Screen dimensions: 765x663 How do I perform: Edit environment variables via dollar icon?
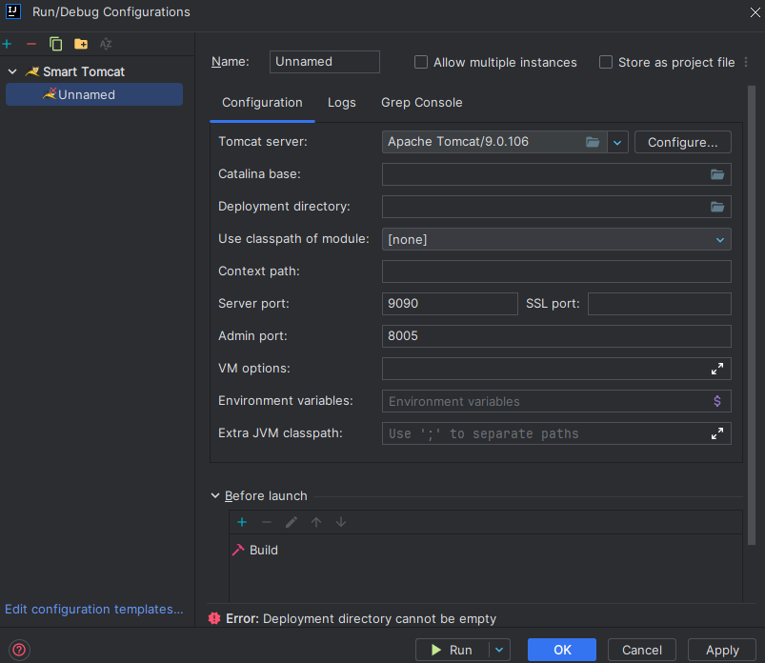[x=717, y=401]
